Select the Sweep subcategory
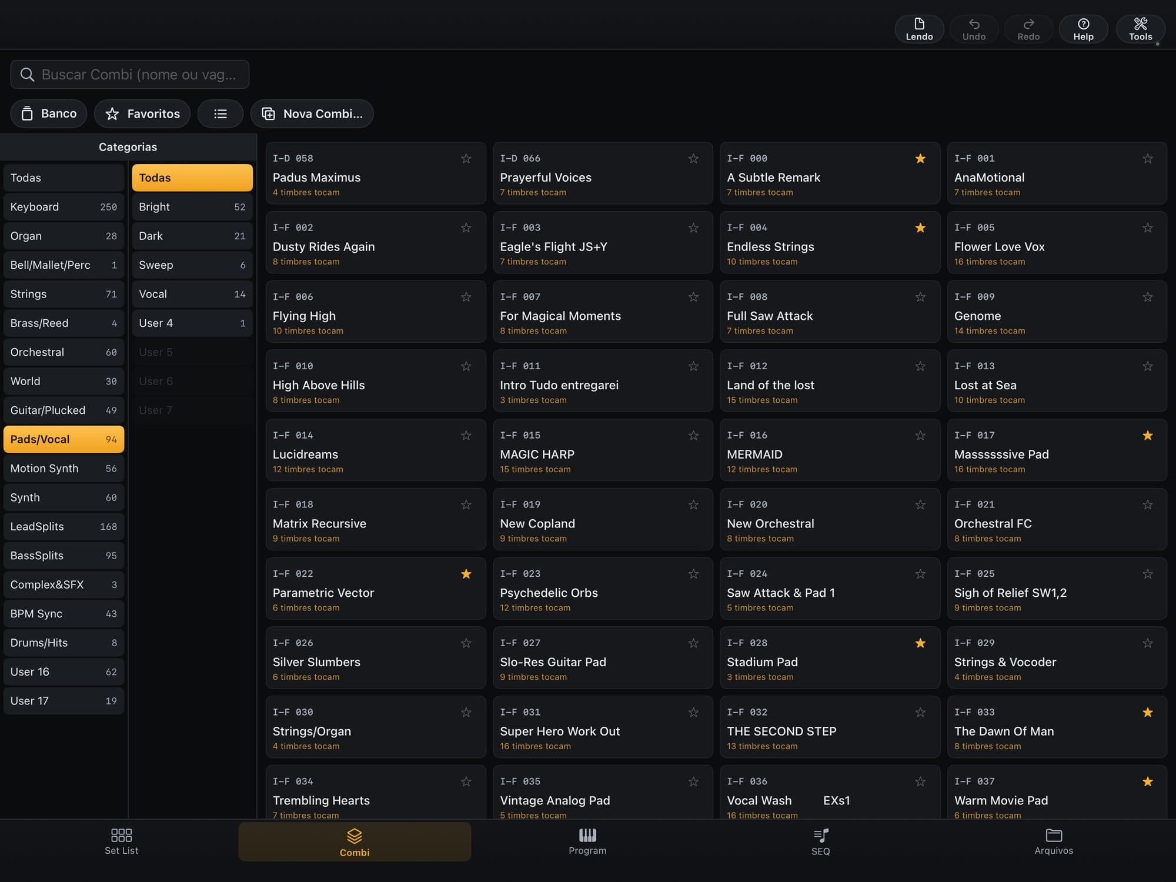The height and width of the screenshot is (882, 1176). click(192, 265)
